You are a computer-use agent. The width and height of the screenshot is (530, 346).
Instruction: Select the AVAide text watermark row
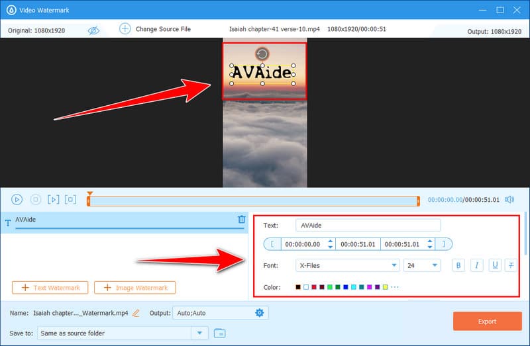125,222
